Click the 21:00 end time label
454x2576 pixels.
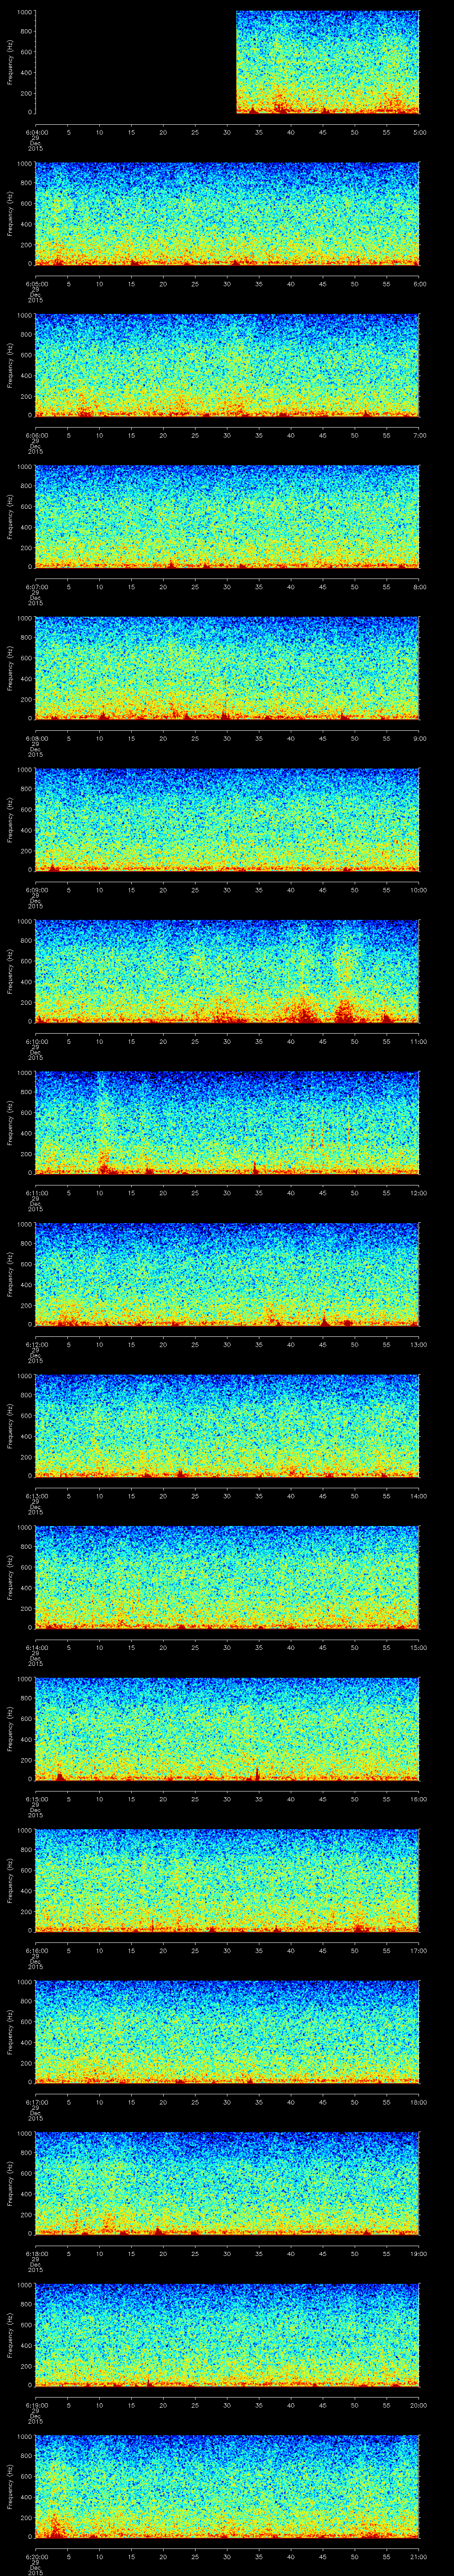coord(418,2556)
